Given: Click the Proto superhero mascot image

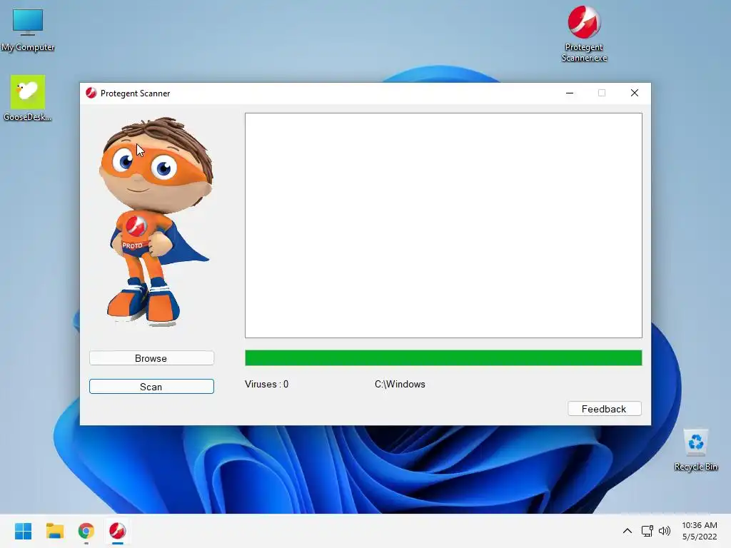Looking at the screenshot, I should tap(156, 221).
